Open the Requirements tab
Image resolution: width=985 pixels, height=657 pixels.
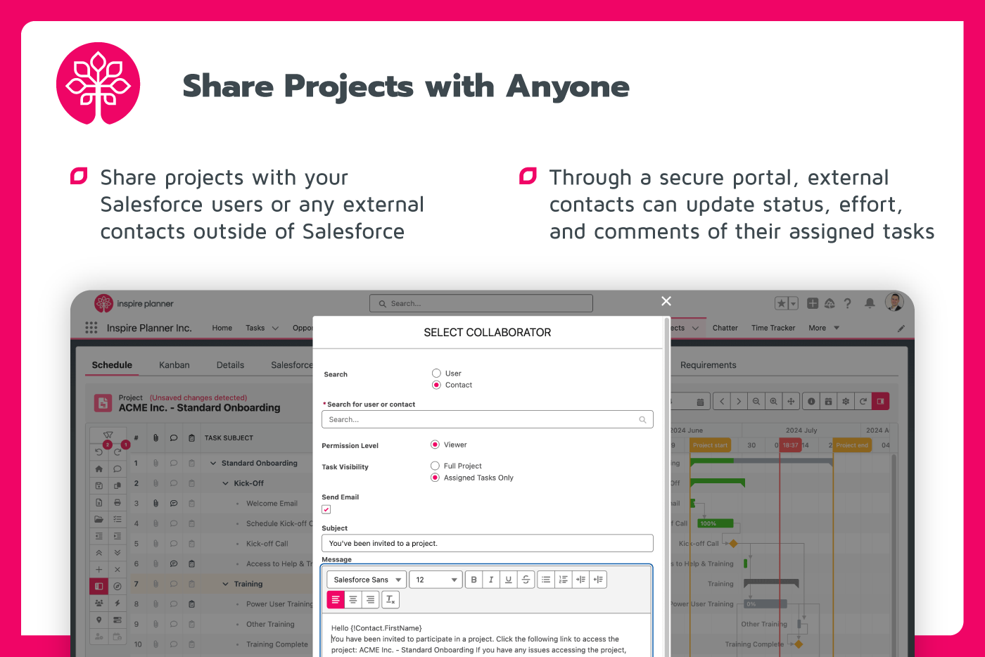pyautogui.click(x=708, y=365)
